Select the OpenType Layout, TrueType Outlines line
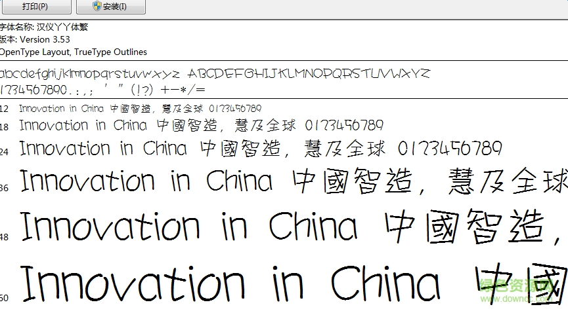 (x=73, y=52)
